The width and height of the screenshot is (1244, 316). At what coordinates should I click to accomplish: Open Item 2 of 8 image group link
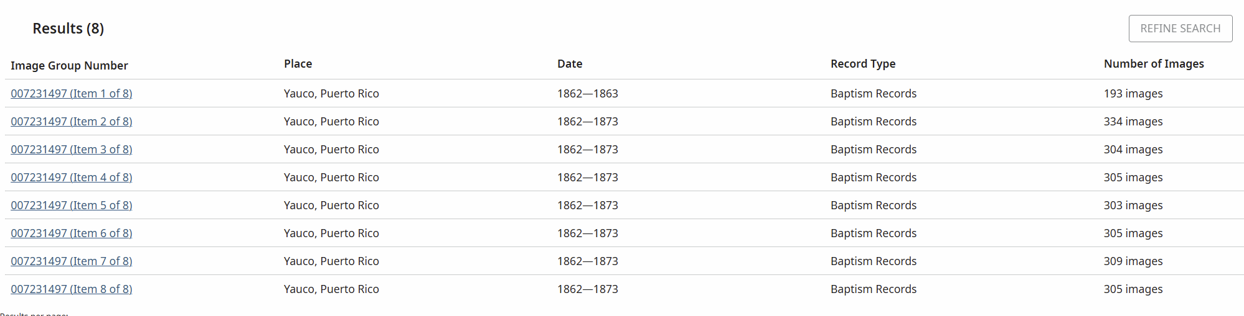71,122
